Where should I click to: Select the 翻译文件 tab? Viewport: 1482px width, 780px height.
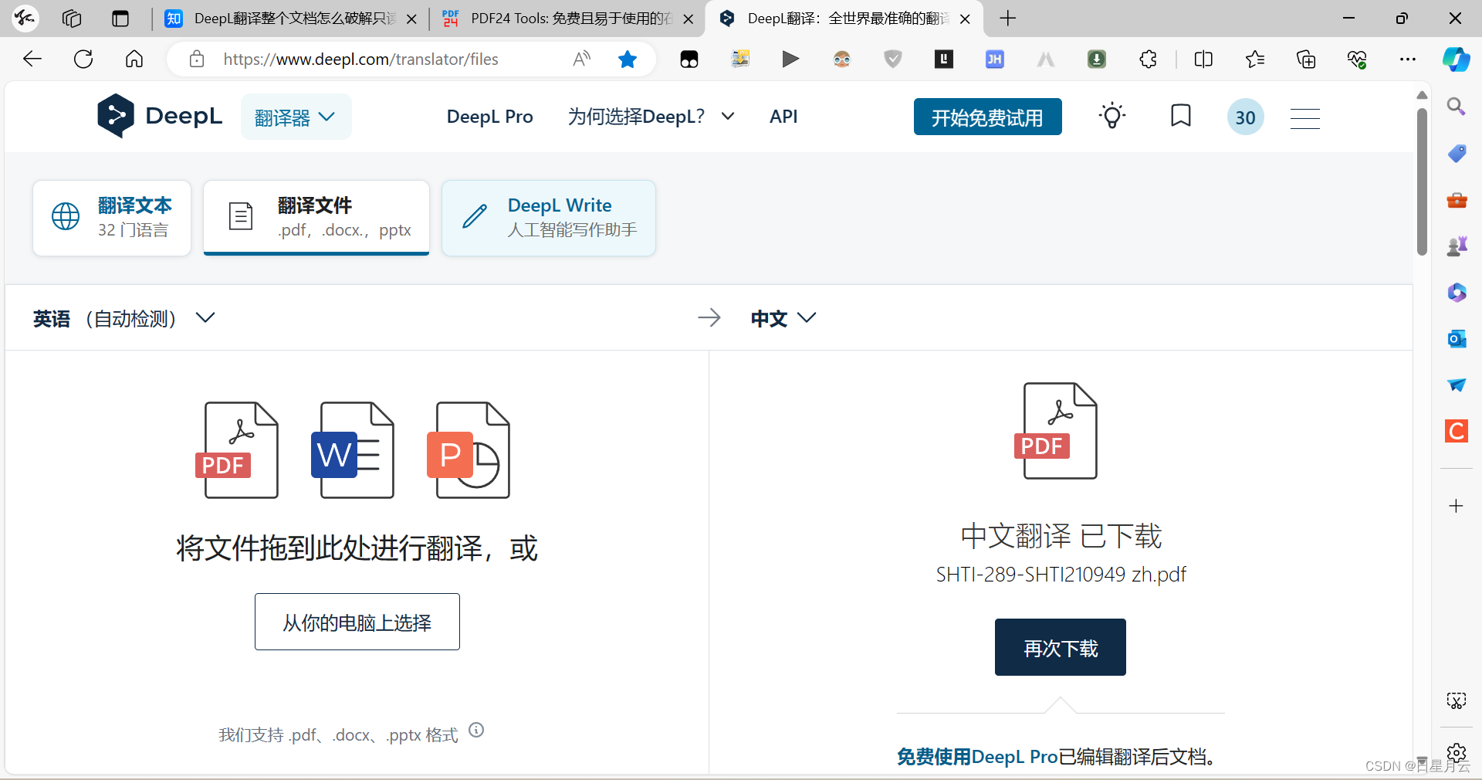[316, 218]
